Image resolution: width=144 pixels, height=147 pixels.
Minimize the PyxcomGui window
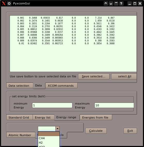tap(130, 3)
